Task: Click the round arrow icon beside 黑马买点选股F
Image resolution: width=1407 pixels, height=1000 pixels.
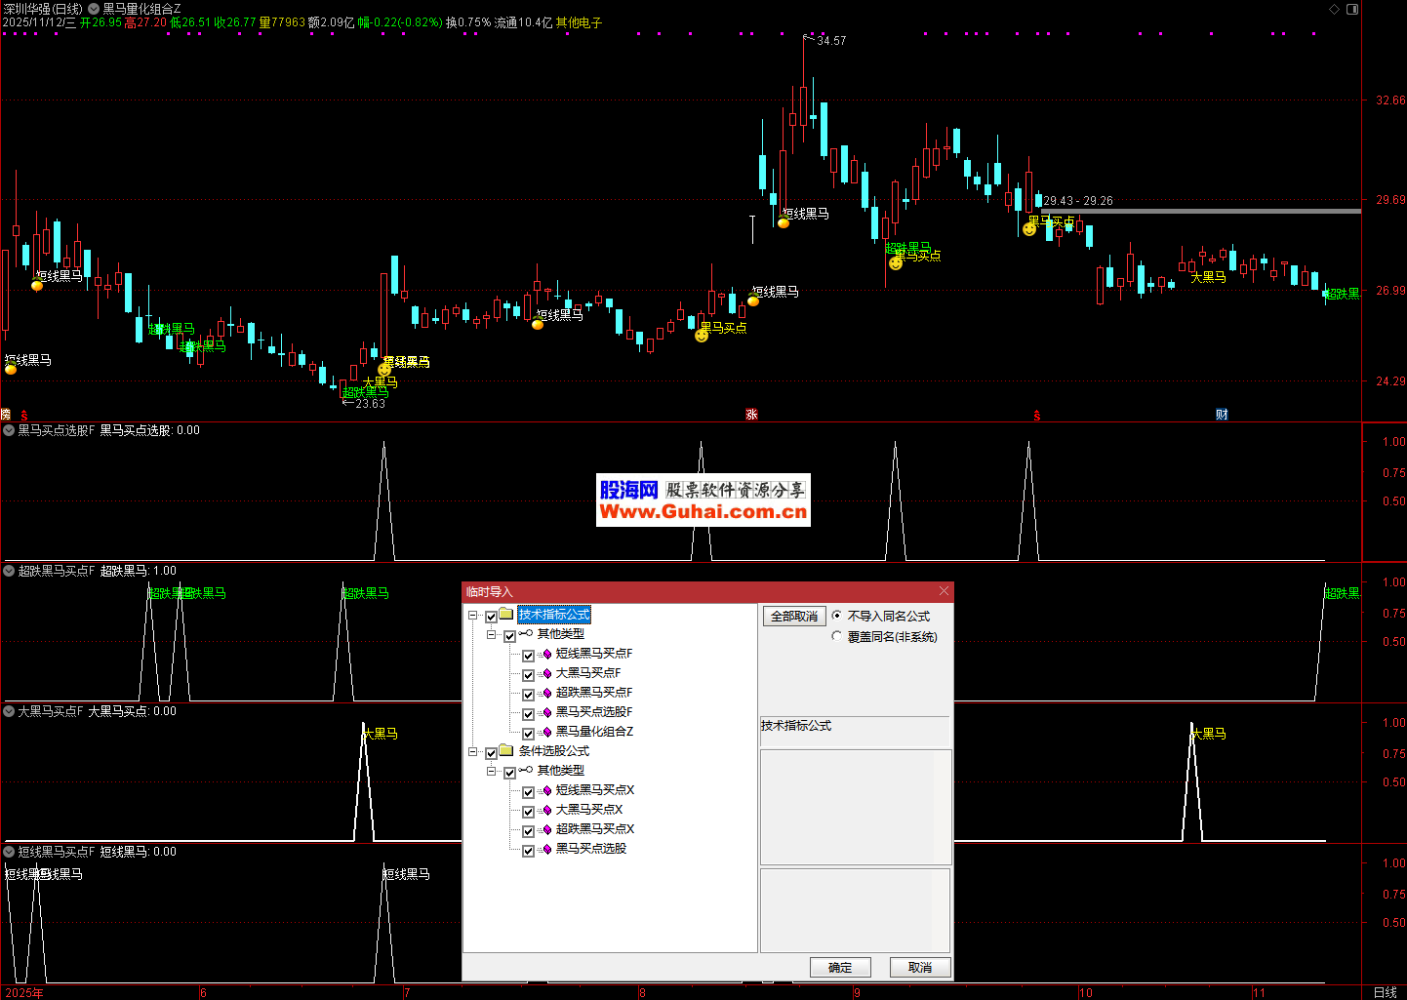Action: point(9,430)
